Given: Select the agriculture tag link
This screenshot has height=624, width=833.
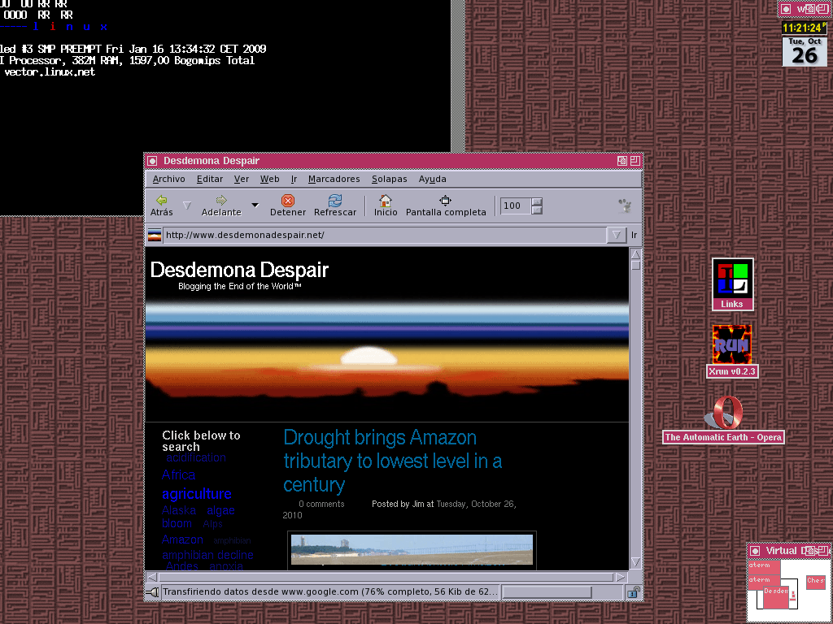Looking at the screenshot, I should click(196, 494).
